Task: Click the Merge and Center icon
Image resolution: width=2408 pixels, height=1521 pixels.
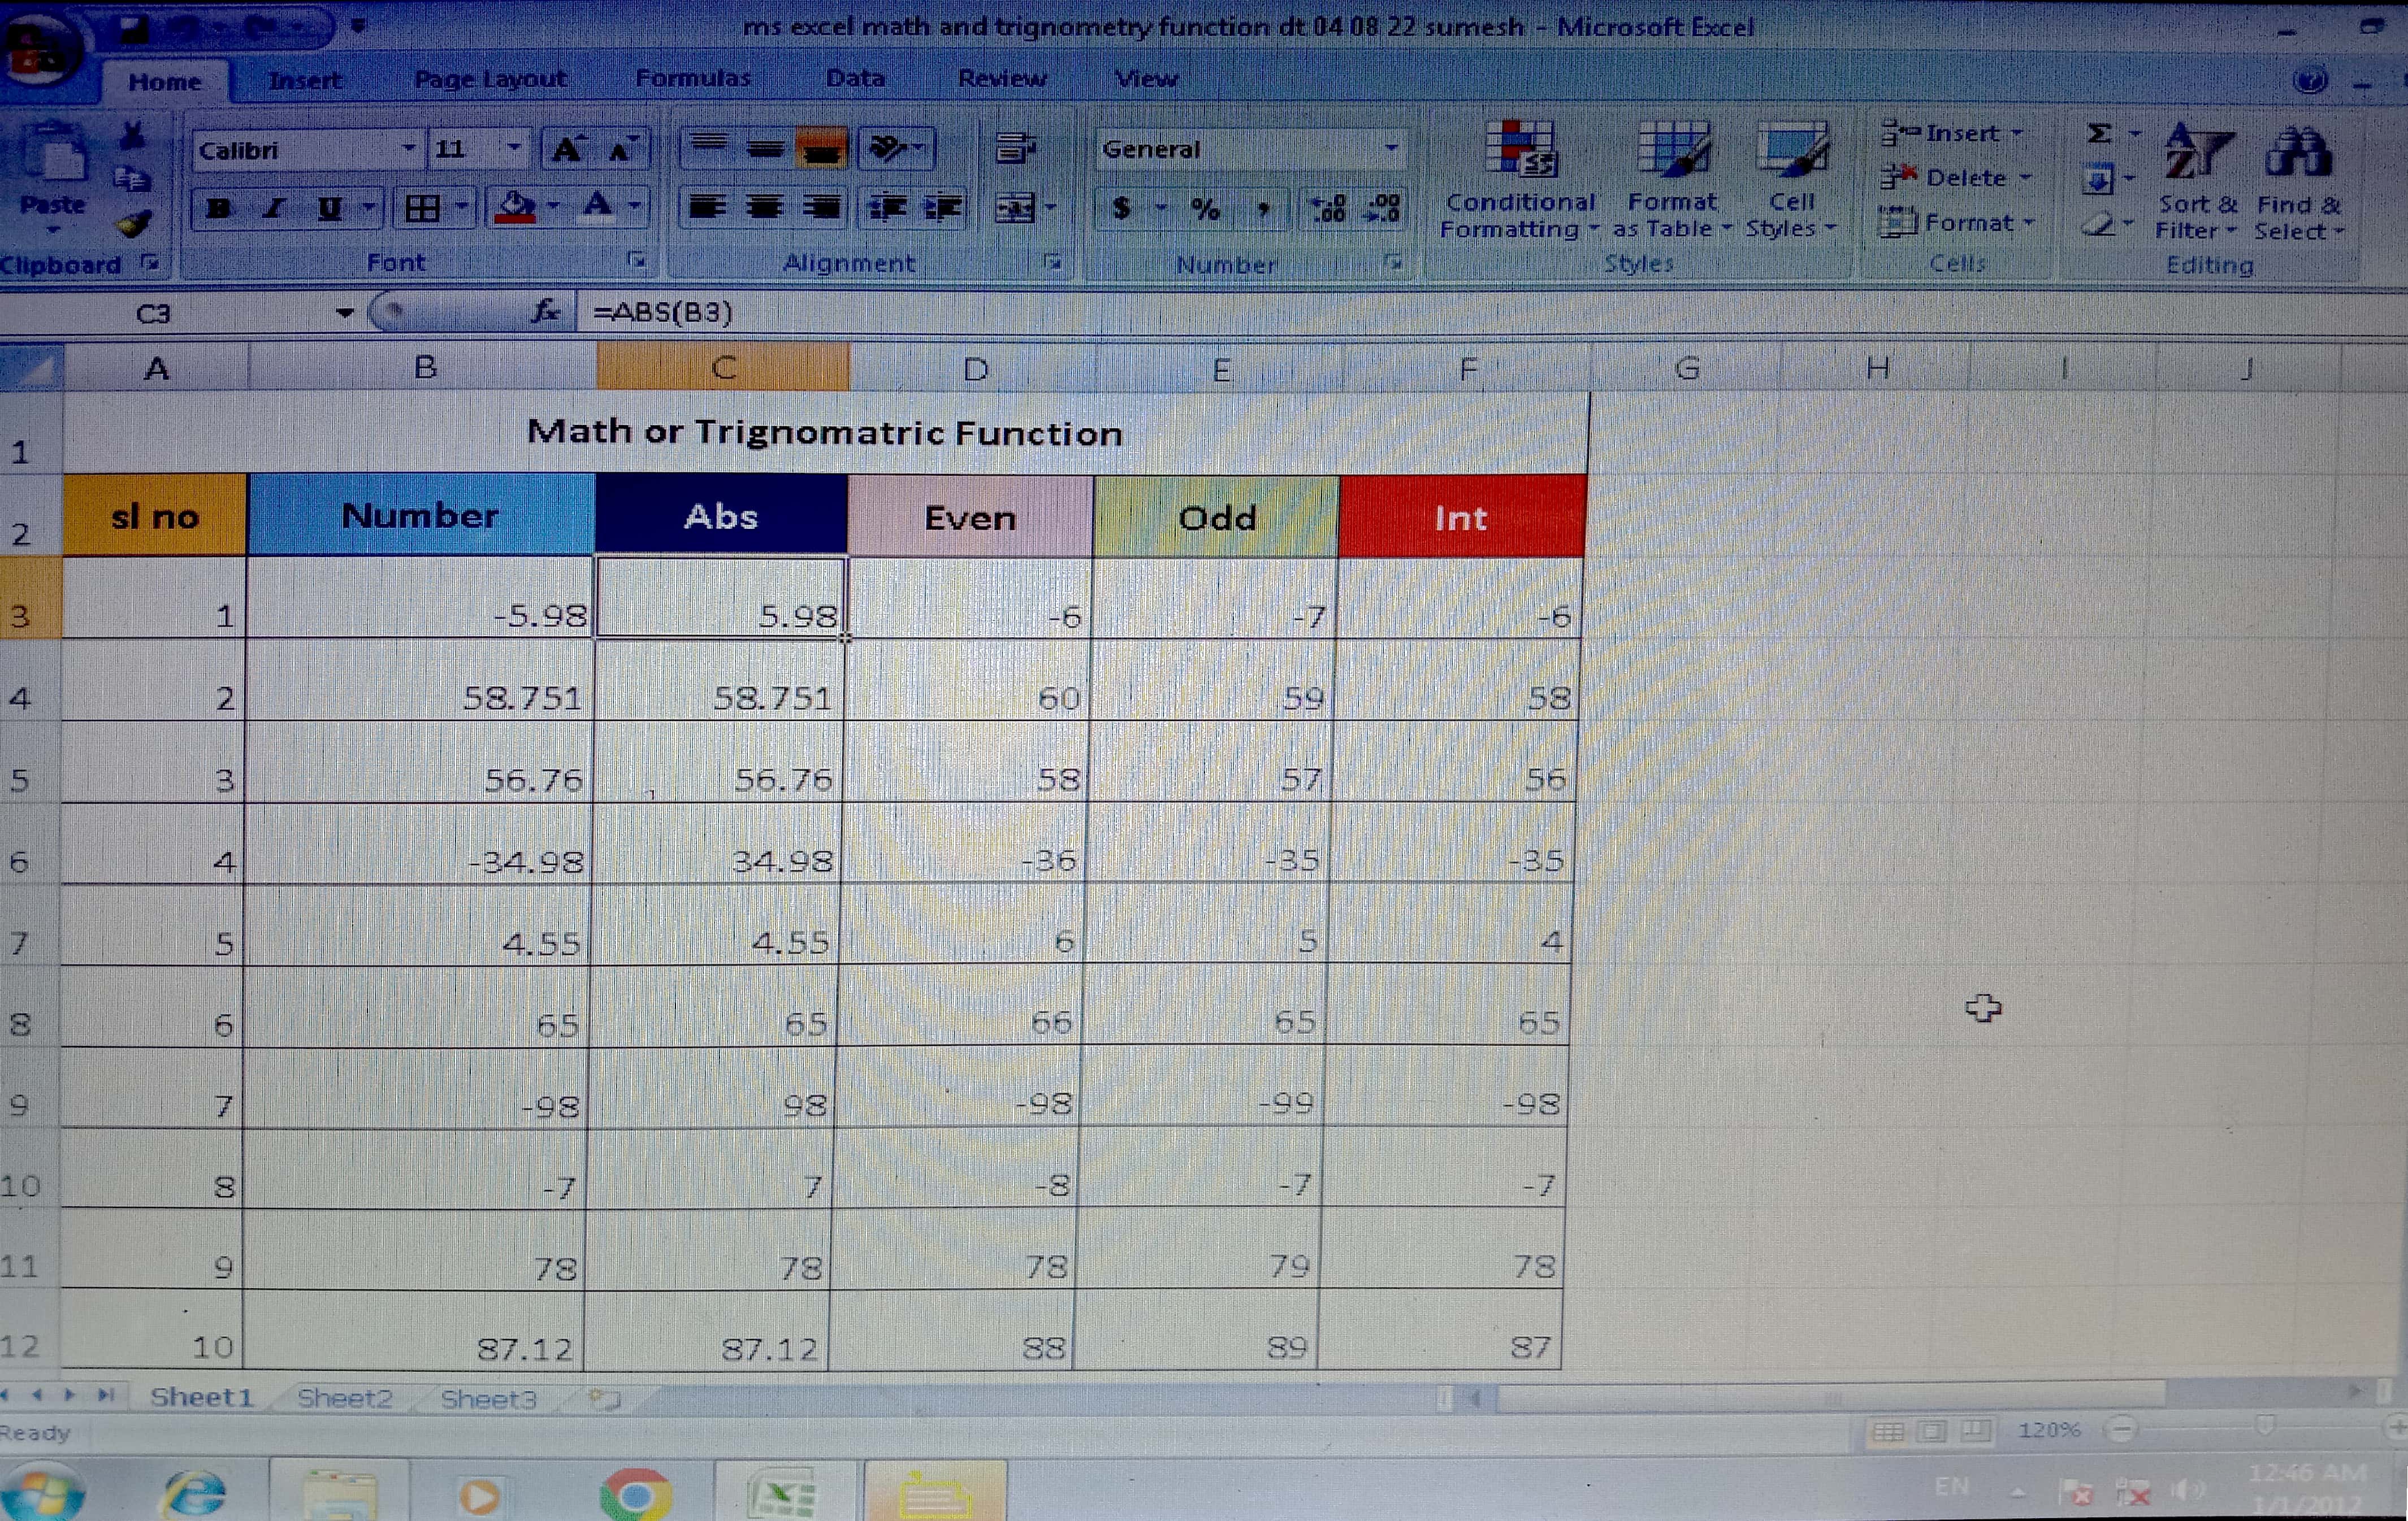Action: coord(1015,208)
